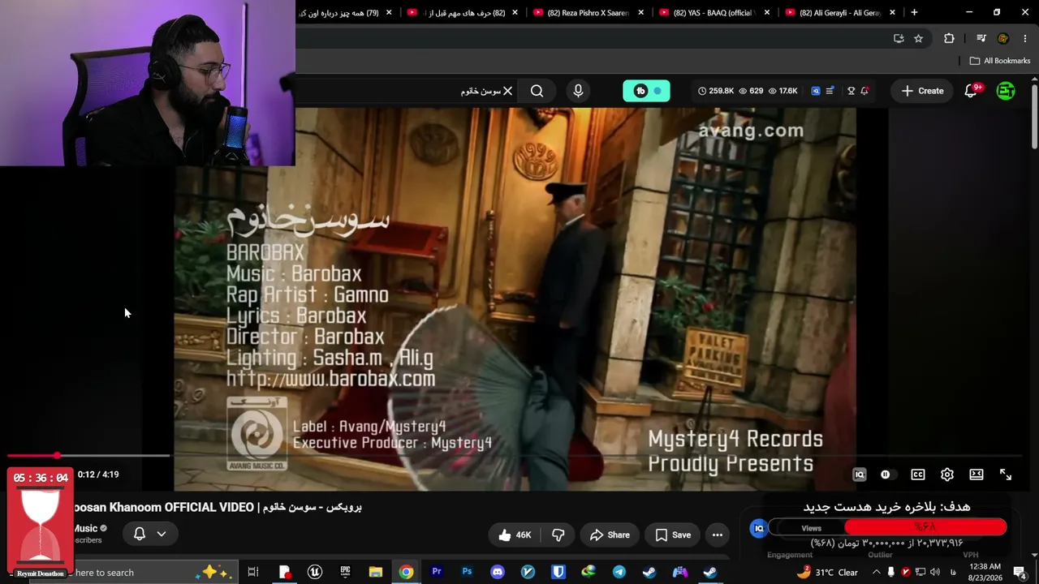Click the install app icon in address bar
This screenshot has width=1039, height=584.
899,38
